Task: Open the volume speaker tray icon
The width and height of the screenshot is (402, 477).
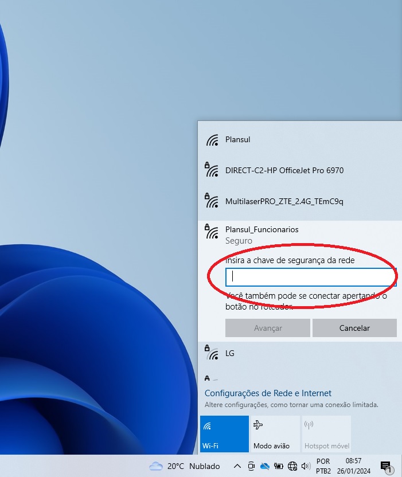Action: (x=306, y=466)
